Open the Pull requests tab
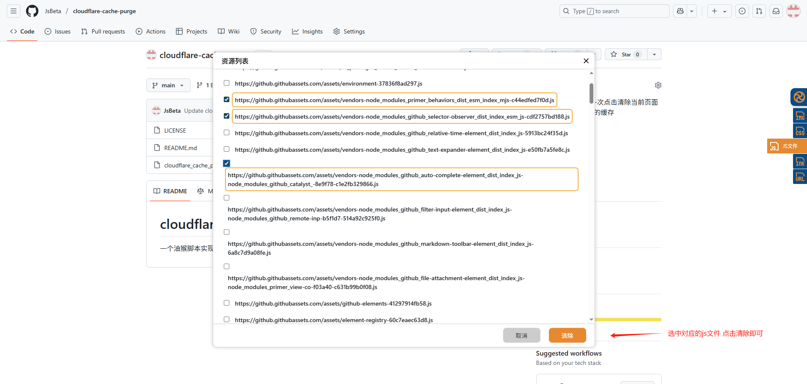The height and width of the screenshot is (384, 807). click(x=103, y=31)
